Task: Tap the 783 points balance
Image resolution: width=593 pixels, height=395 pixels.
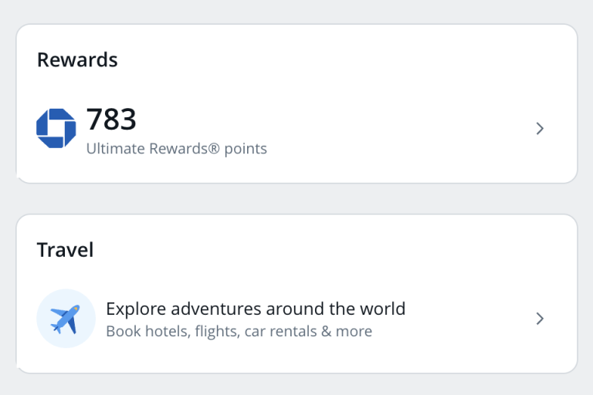Action: (111, 120)
